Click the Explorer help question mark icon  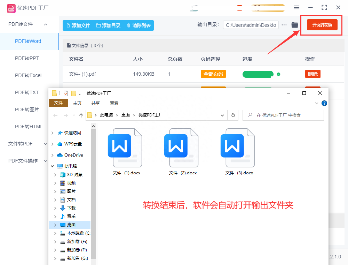[x=324, y=103]
